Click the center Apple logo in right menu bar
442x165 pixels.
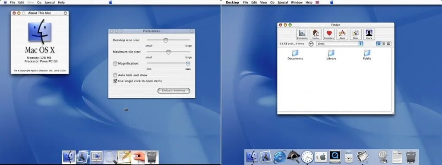click(x=332, y=2)
